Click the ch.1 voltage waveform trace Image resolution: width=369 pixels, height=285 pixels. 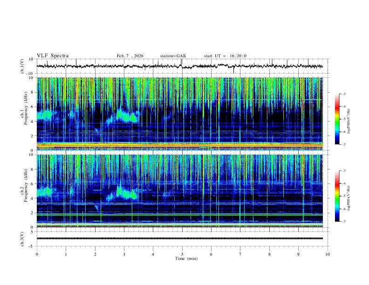point(179,66)
